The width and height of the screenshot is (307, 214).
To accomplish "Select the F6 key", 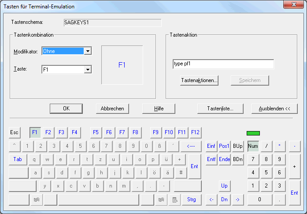I will pos(109,132).
